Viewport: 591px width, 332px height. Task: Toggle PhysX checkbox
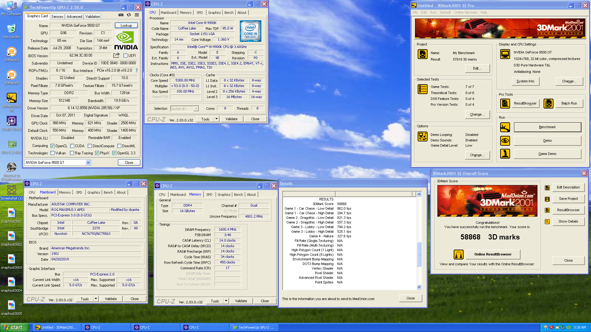tap(97, 153)
